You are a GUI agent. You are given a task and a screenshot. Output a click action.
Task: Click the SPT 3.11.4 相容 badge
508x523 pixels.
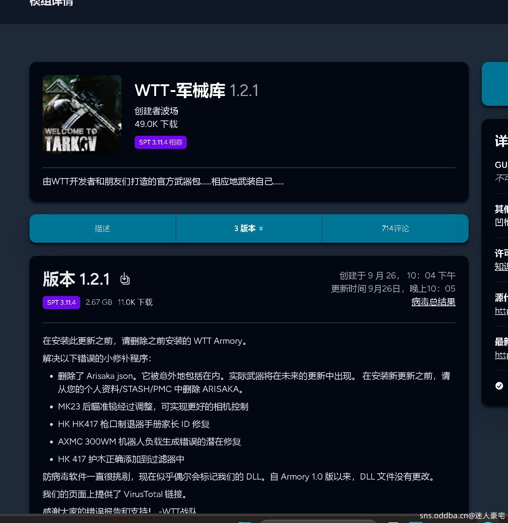[160, 142]
